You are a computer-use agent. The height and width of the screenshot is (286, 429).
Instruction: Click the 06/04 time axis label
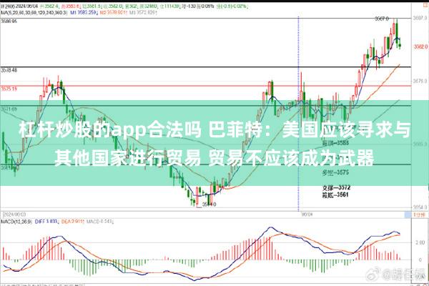tap(307, 214)
